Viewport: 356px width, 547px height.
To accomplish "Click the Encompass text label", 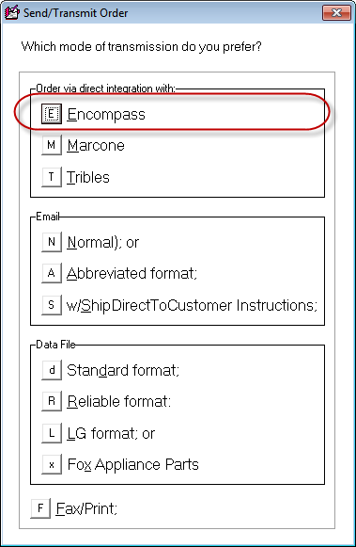I will pyautogui.click(x=106, y=115).
